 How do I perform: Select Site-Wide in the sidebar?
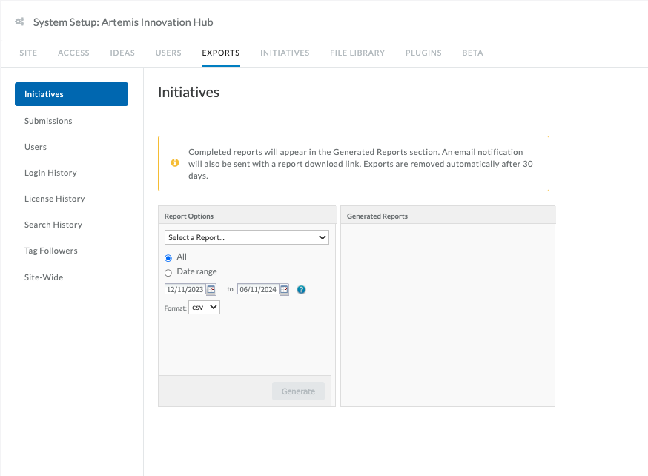[44, 277]
